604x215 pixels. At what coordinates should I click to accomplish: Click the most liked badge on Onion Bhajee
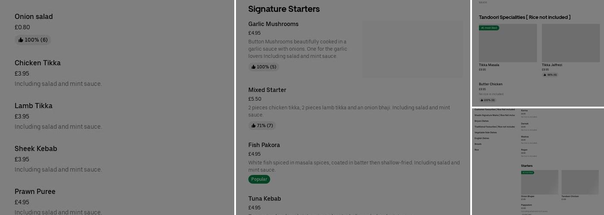(527, 172)
